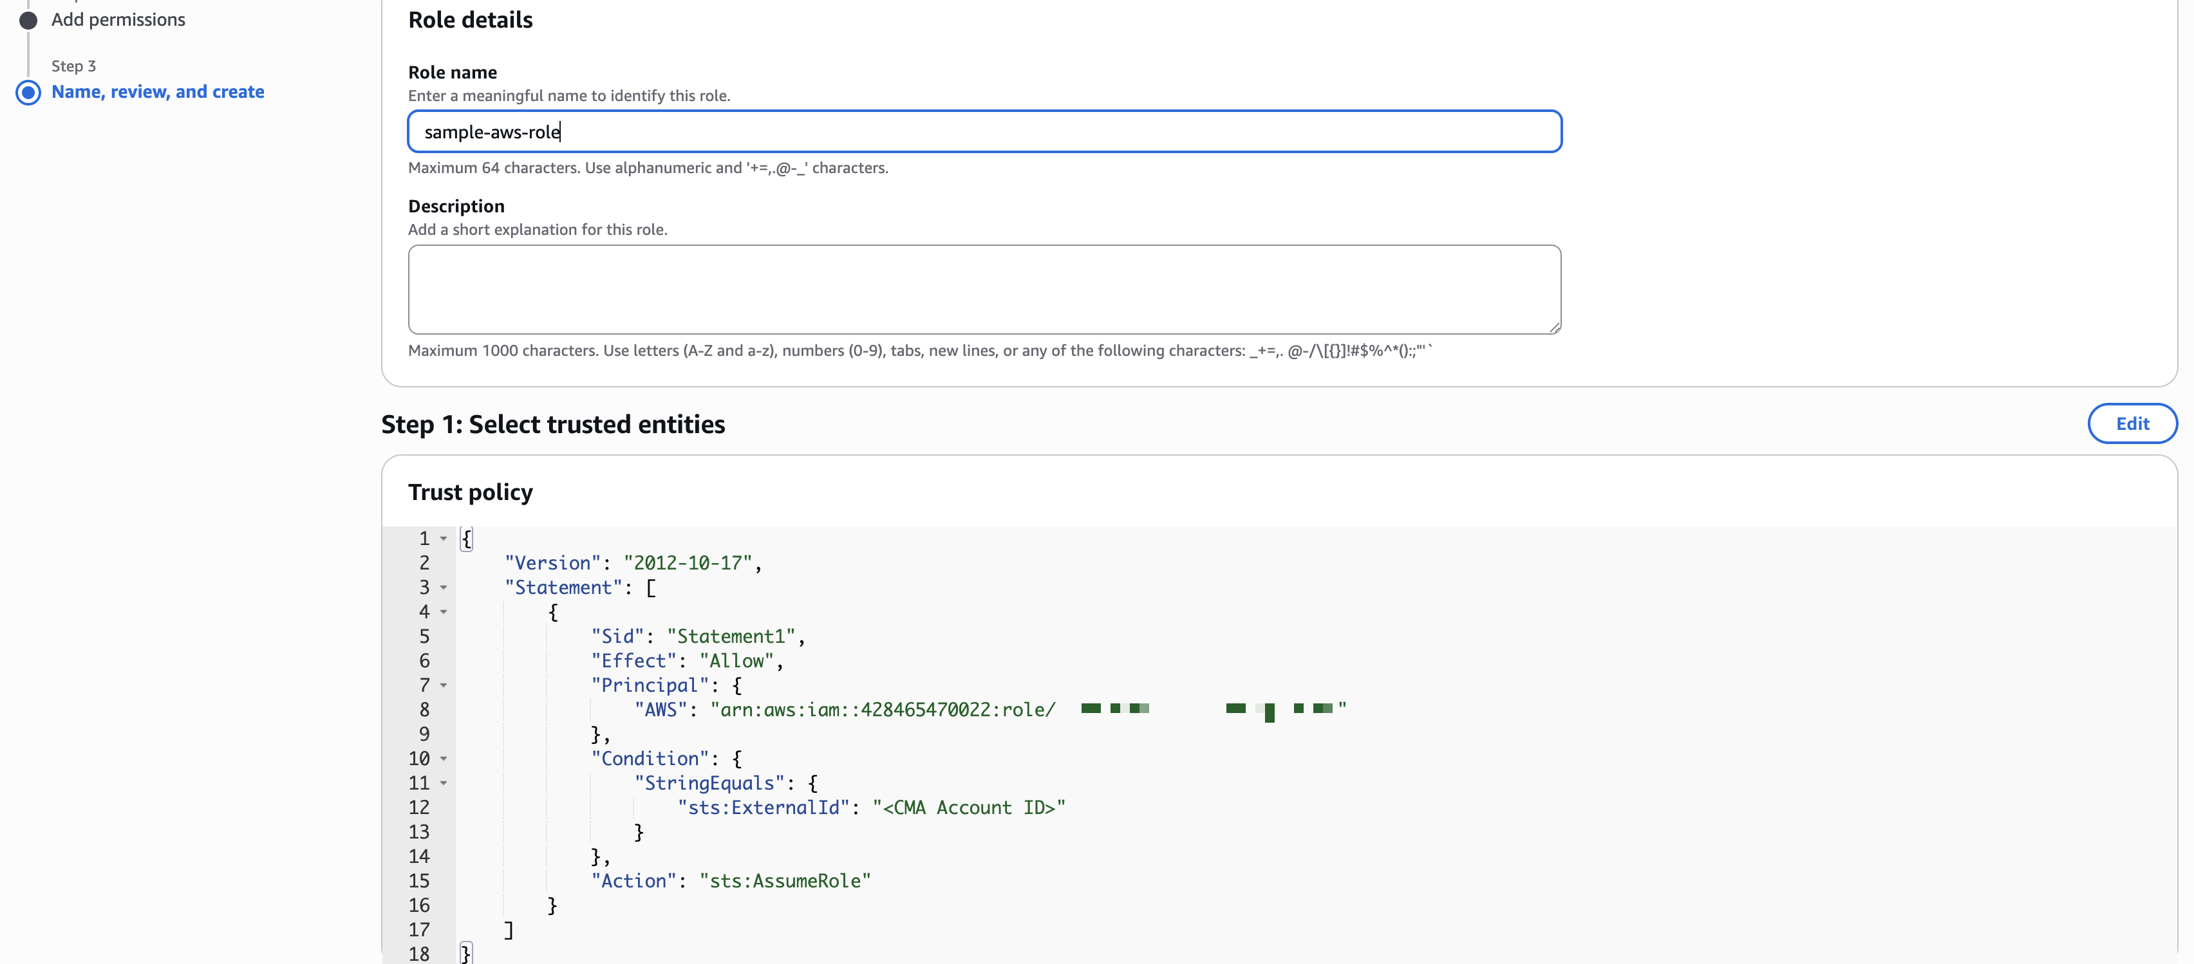Click the "Action" key on line 15
The image size is (2194, 964).
coord(633,880)
